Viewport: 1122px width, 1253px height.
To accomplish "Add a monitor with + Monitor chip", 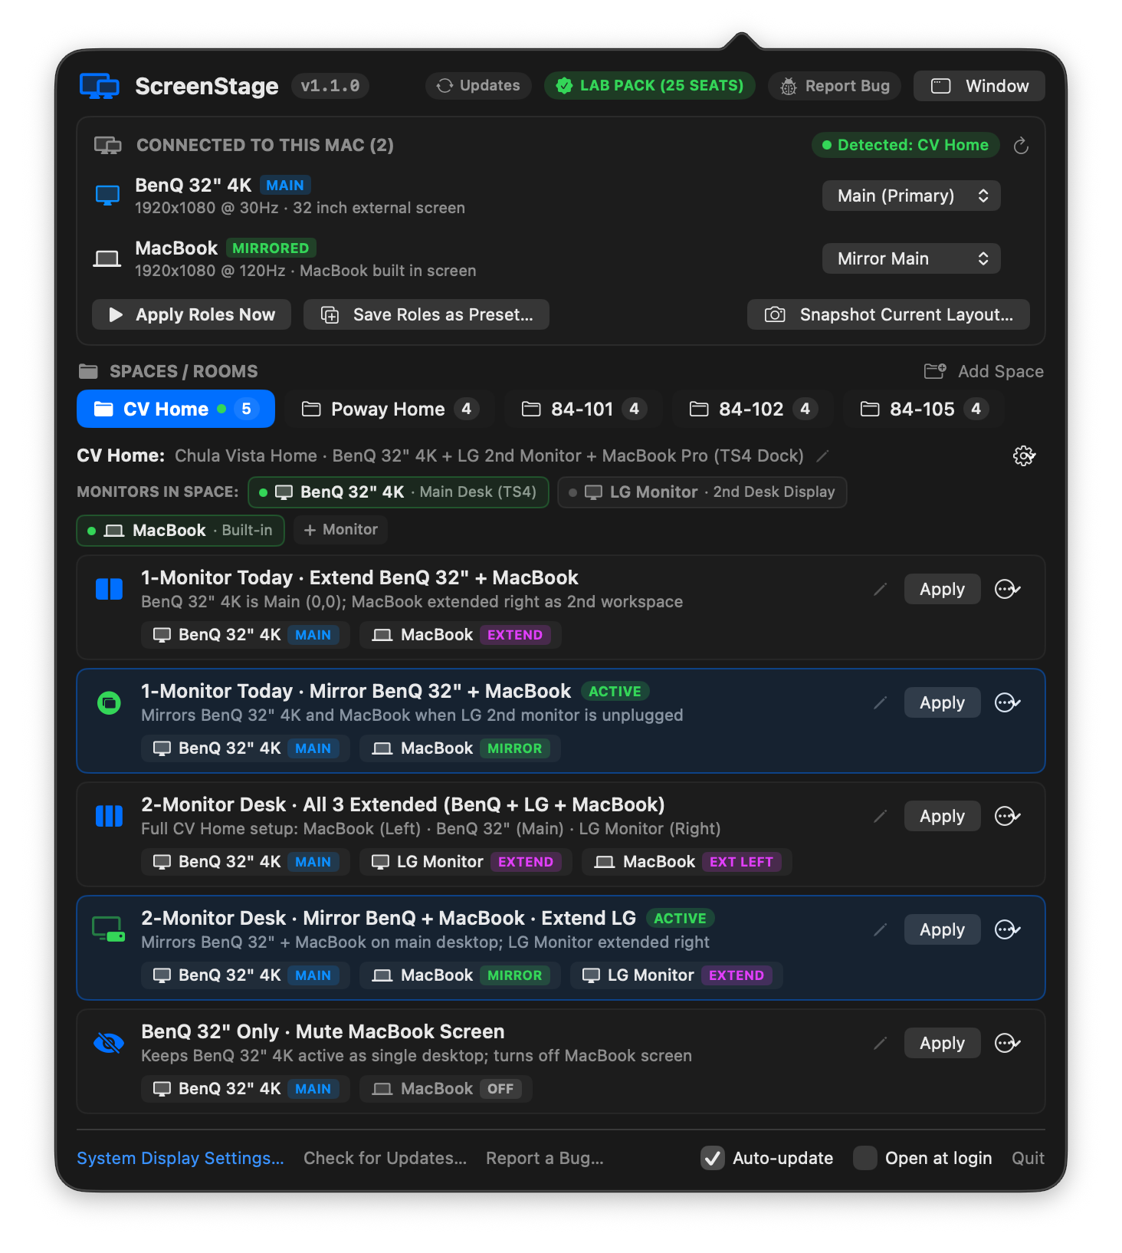I will pyautogui.click(x=341, y=530).
